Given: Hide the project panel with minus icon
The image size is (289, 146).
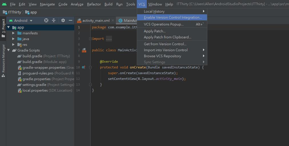Looking at the screenshot, I should pos(71,20).
